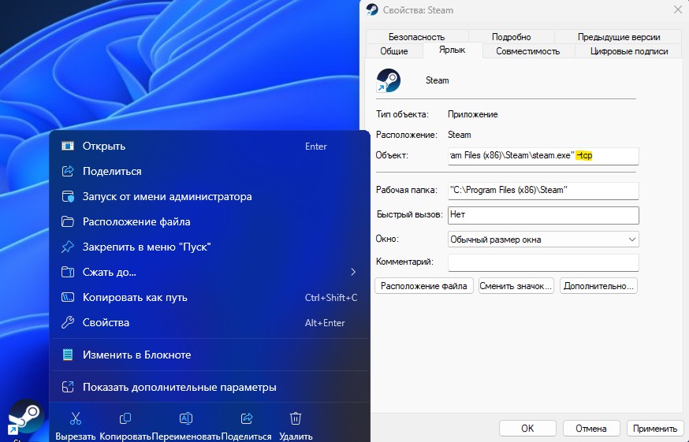This screenshot has width=689, height=442.
Task: Click the archive icon beside Сжать до
Action: coord(68,272)
